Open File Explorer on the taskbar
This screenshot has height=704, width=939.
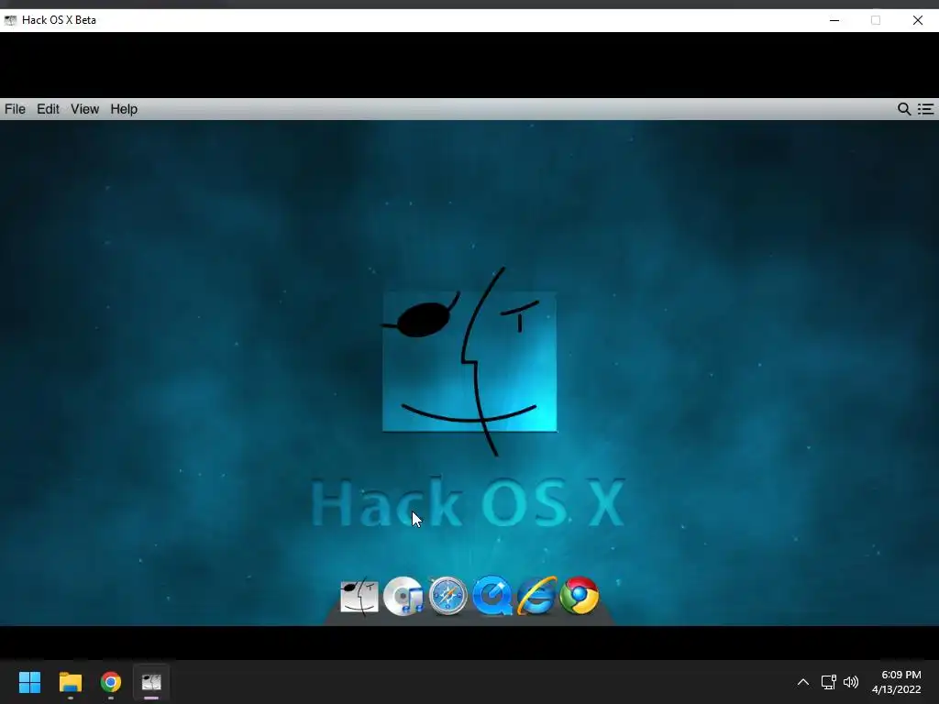(70, 682)
